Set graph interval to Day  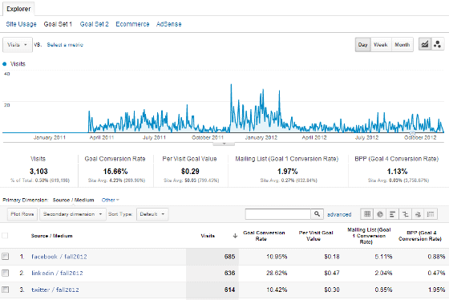(x=362, y=45)
